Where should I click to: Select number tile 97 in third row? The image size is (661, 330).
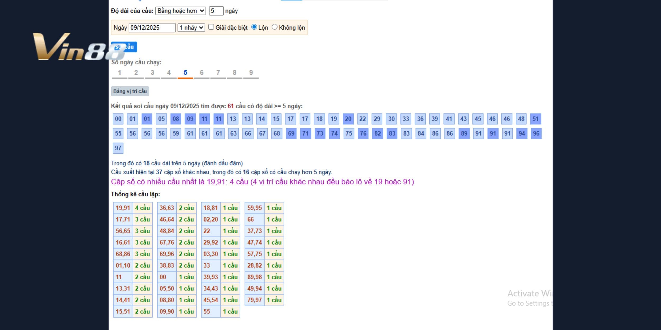coord(118,148)
